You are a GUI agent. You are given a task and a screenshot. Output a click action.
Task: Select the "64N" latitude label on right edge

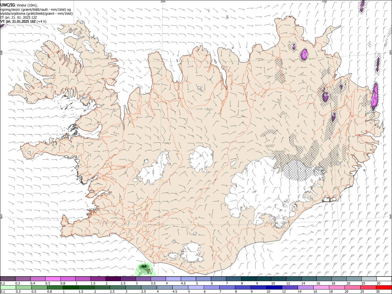390,216
